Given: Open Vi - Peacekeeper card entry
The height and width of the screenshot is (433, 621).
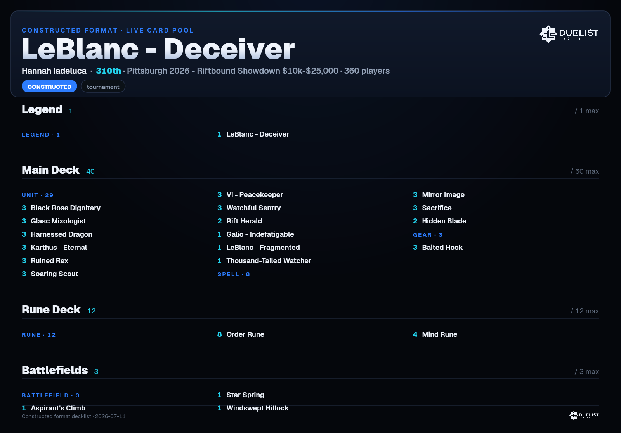Looking at the screenshot, I should (250, 195).
